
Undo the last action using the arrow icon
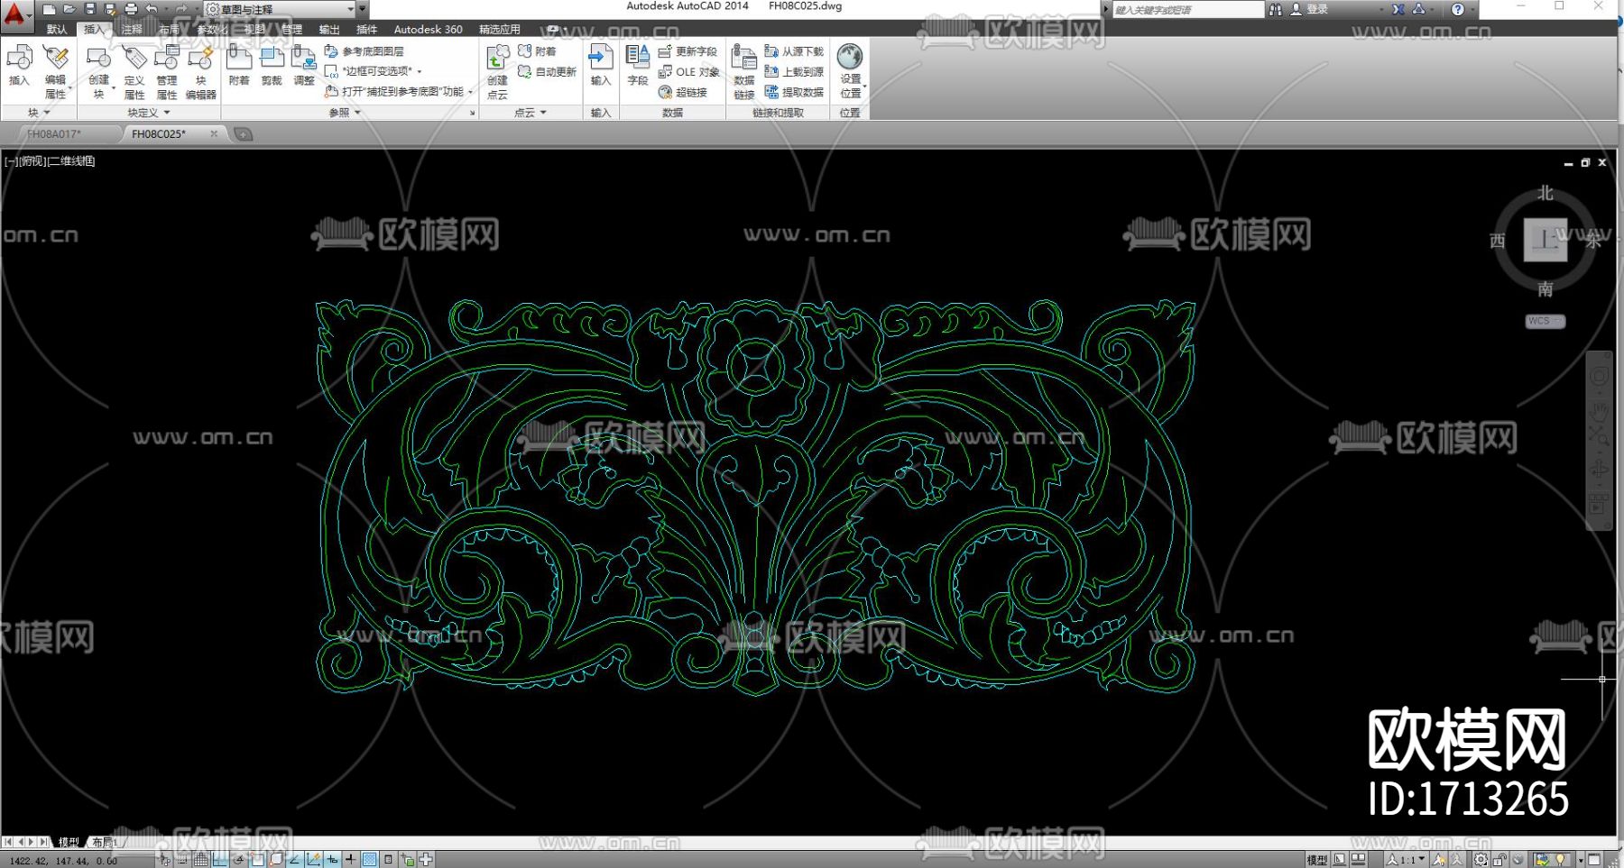pos(152,9)
